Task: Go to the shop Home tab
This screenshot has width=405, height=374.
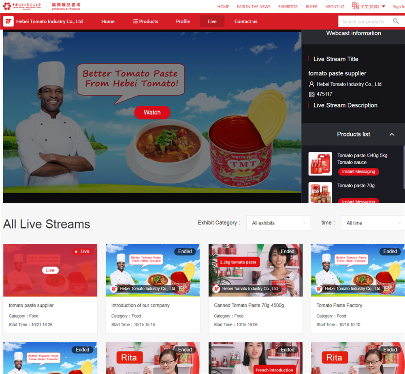Action: (x=108, y=21)
